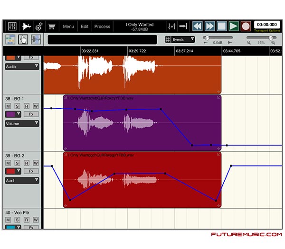Screen dimensions: 285x249
Task: Adjust the 16% zoom slider
Action: 261,38
